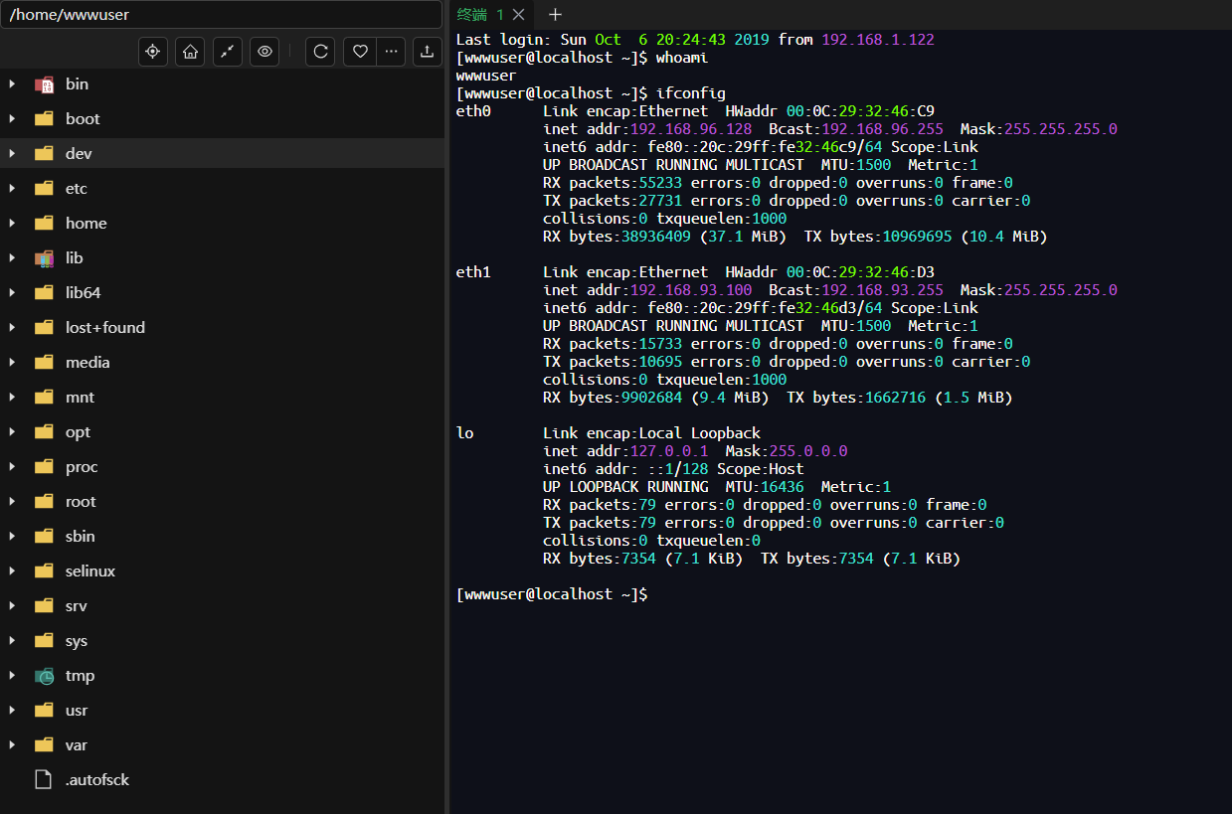Click the etc folder icon

pyautogui.click(x=44, y=189)
